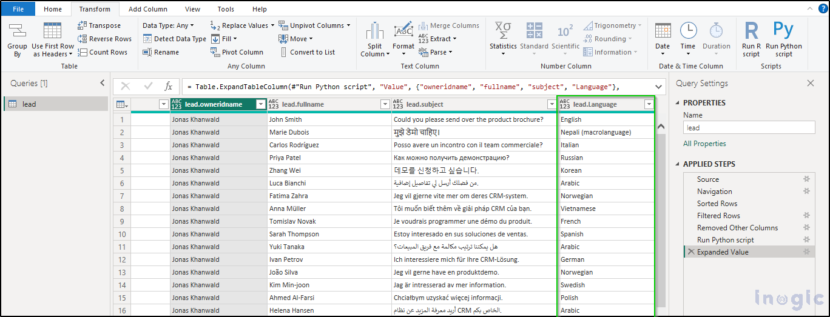This screenshot has height=317, width=830.
Task: Expand the formula bar chevron
Action: click(x=659, y=87)
